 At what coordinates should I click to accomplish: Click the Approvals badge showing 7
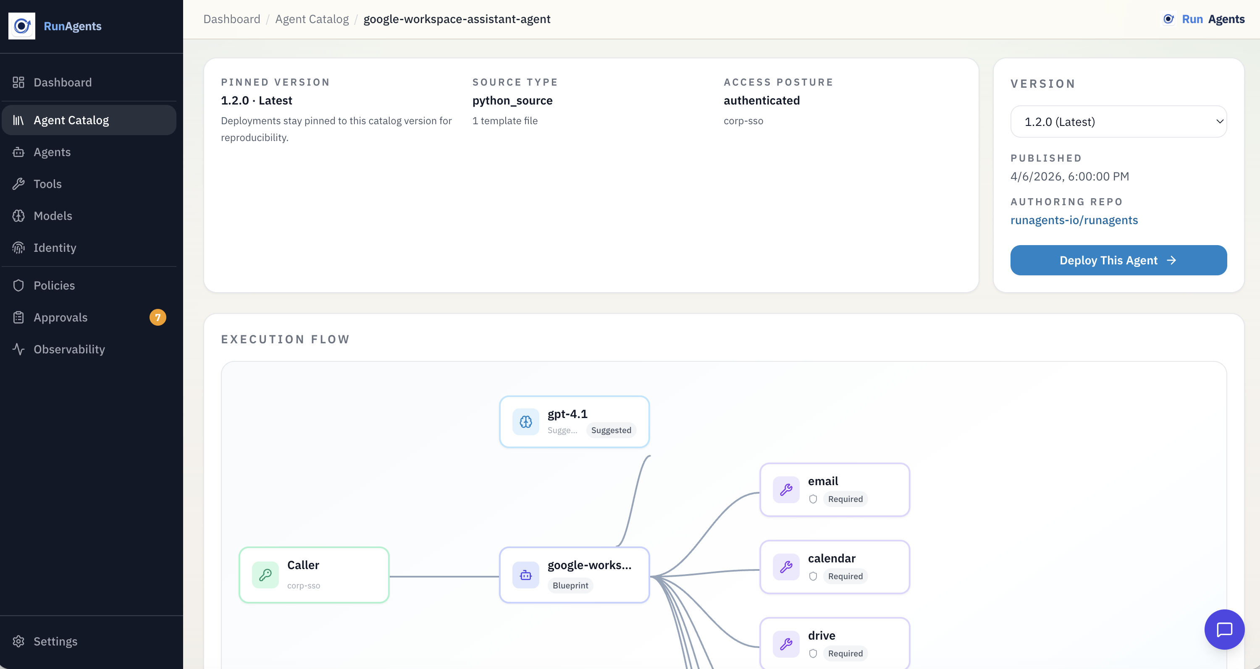157,317
